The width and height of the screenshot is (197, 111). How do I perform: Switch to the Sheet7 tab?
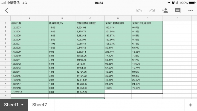click(40, 105)
